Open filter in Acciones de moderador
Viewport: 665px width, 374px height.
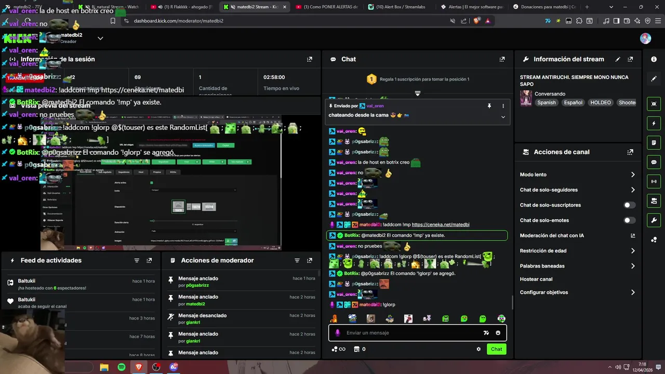[x=297, y=260]
